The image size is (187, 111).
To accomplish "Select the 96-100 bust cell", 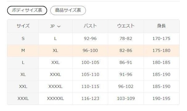I will pos(90,51).
